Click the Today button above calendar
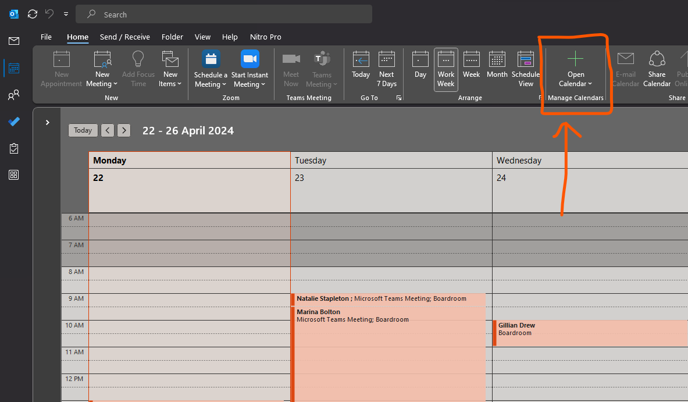The height and width of the screenshot is (402, 688). [83, 130]
